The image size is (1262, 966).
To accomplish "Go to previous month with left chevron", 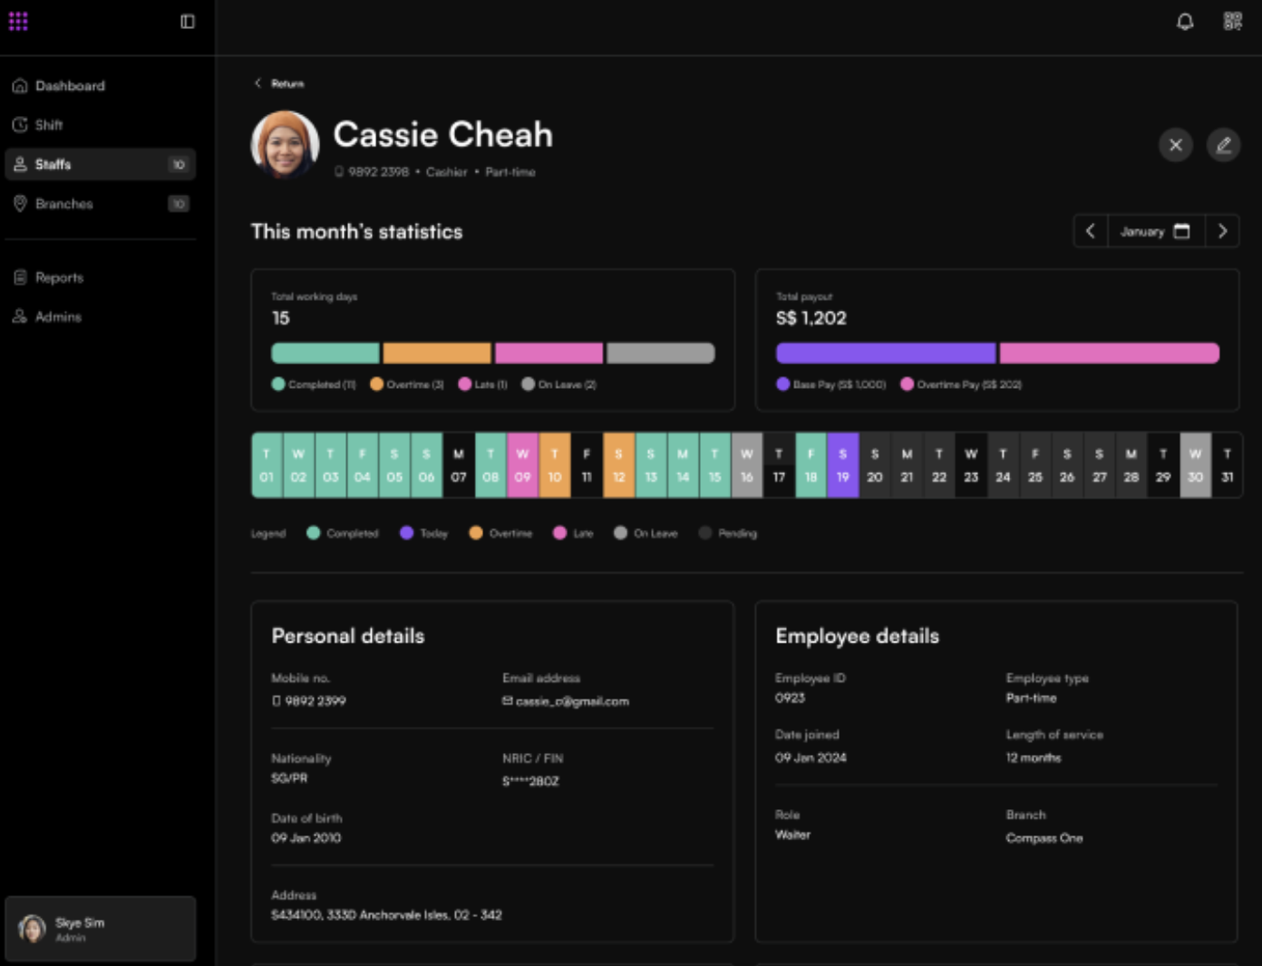I will (1090, 231).
